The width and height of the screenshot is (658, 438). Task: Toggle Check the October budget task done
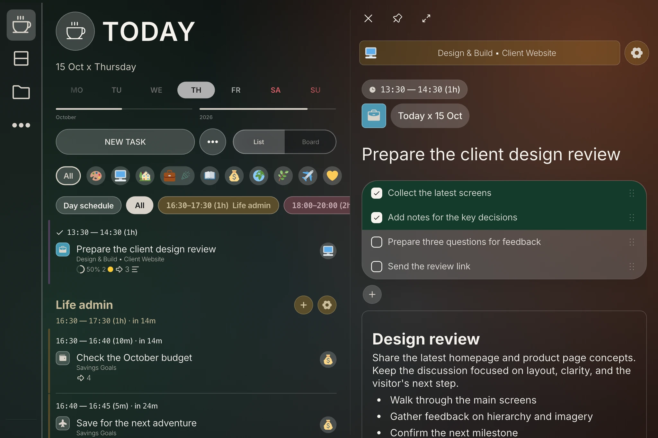pyautogui.click(x=63, y=358)
